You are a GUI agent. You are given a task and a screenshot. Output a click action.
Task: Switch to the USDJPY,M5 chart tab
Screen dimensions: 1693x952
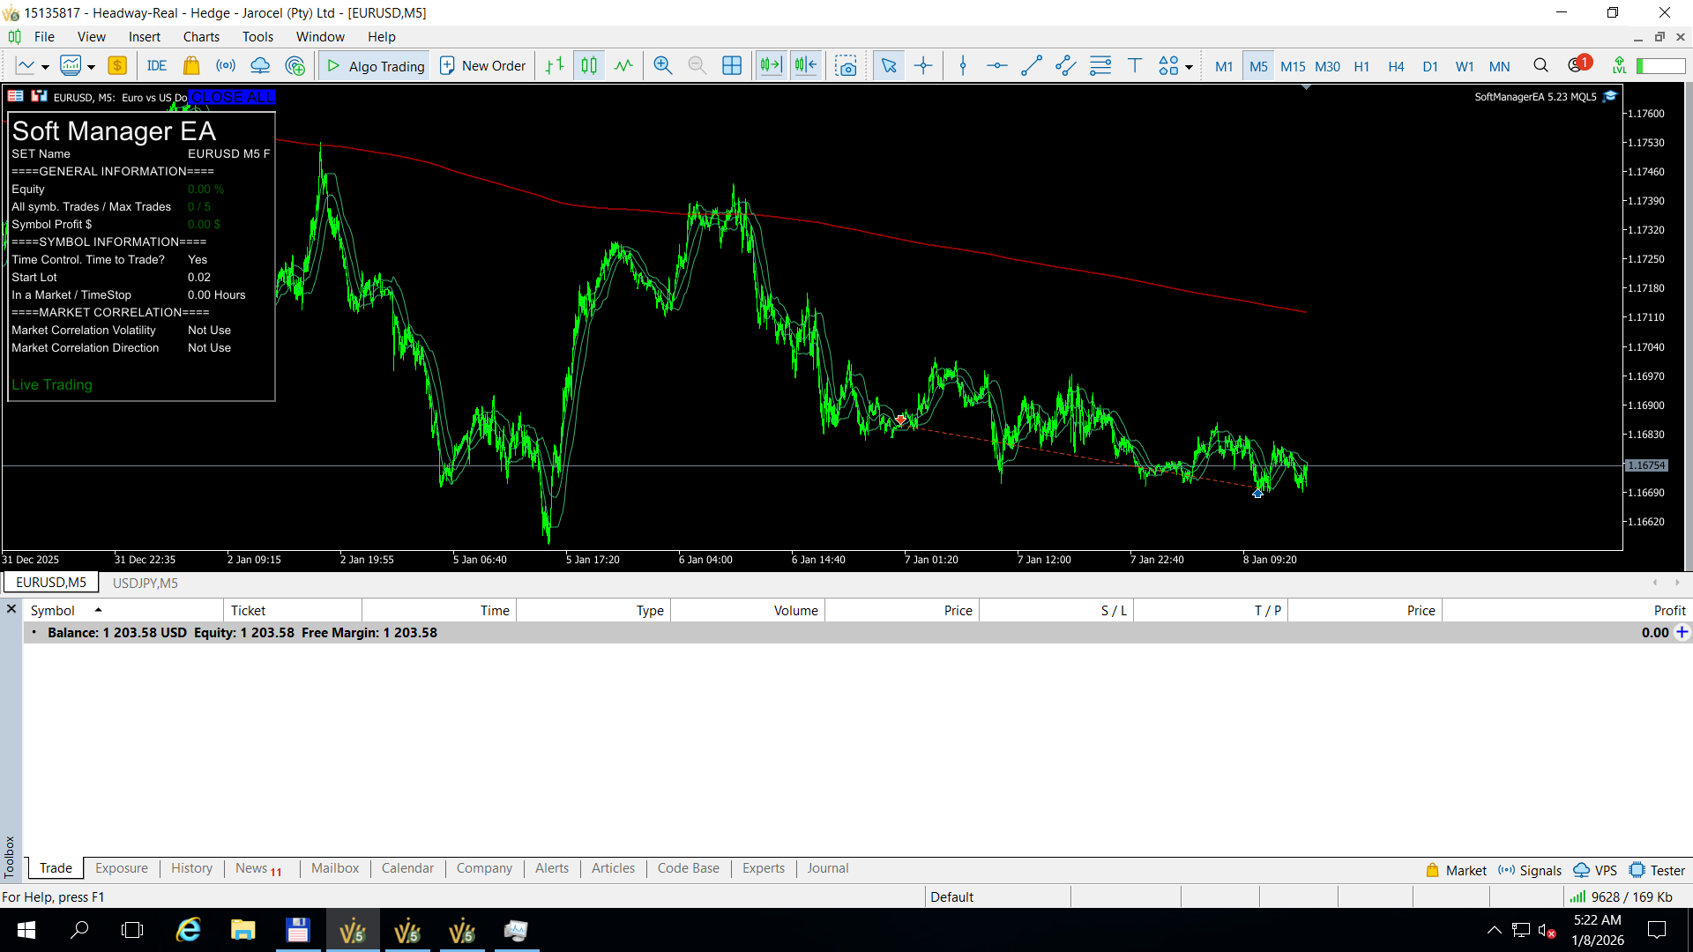pos(145,583)
